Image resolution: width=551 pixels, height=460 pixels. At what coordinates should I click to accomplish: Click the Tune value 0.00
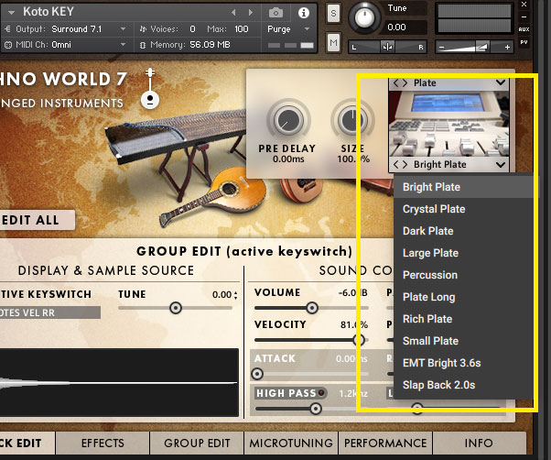tap(396, 27)
